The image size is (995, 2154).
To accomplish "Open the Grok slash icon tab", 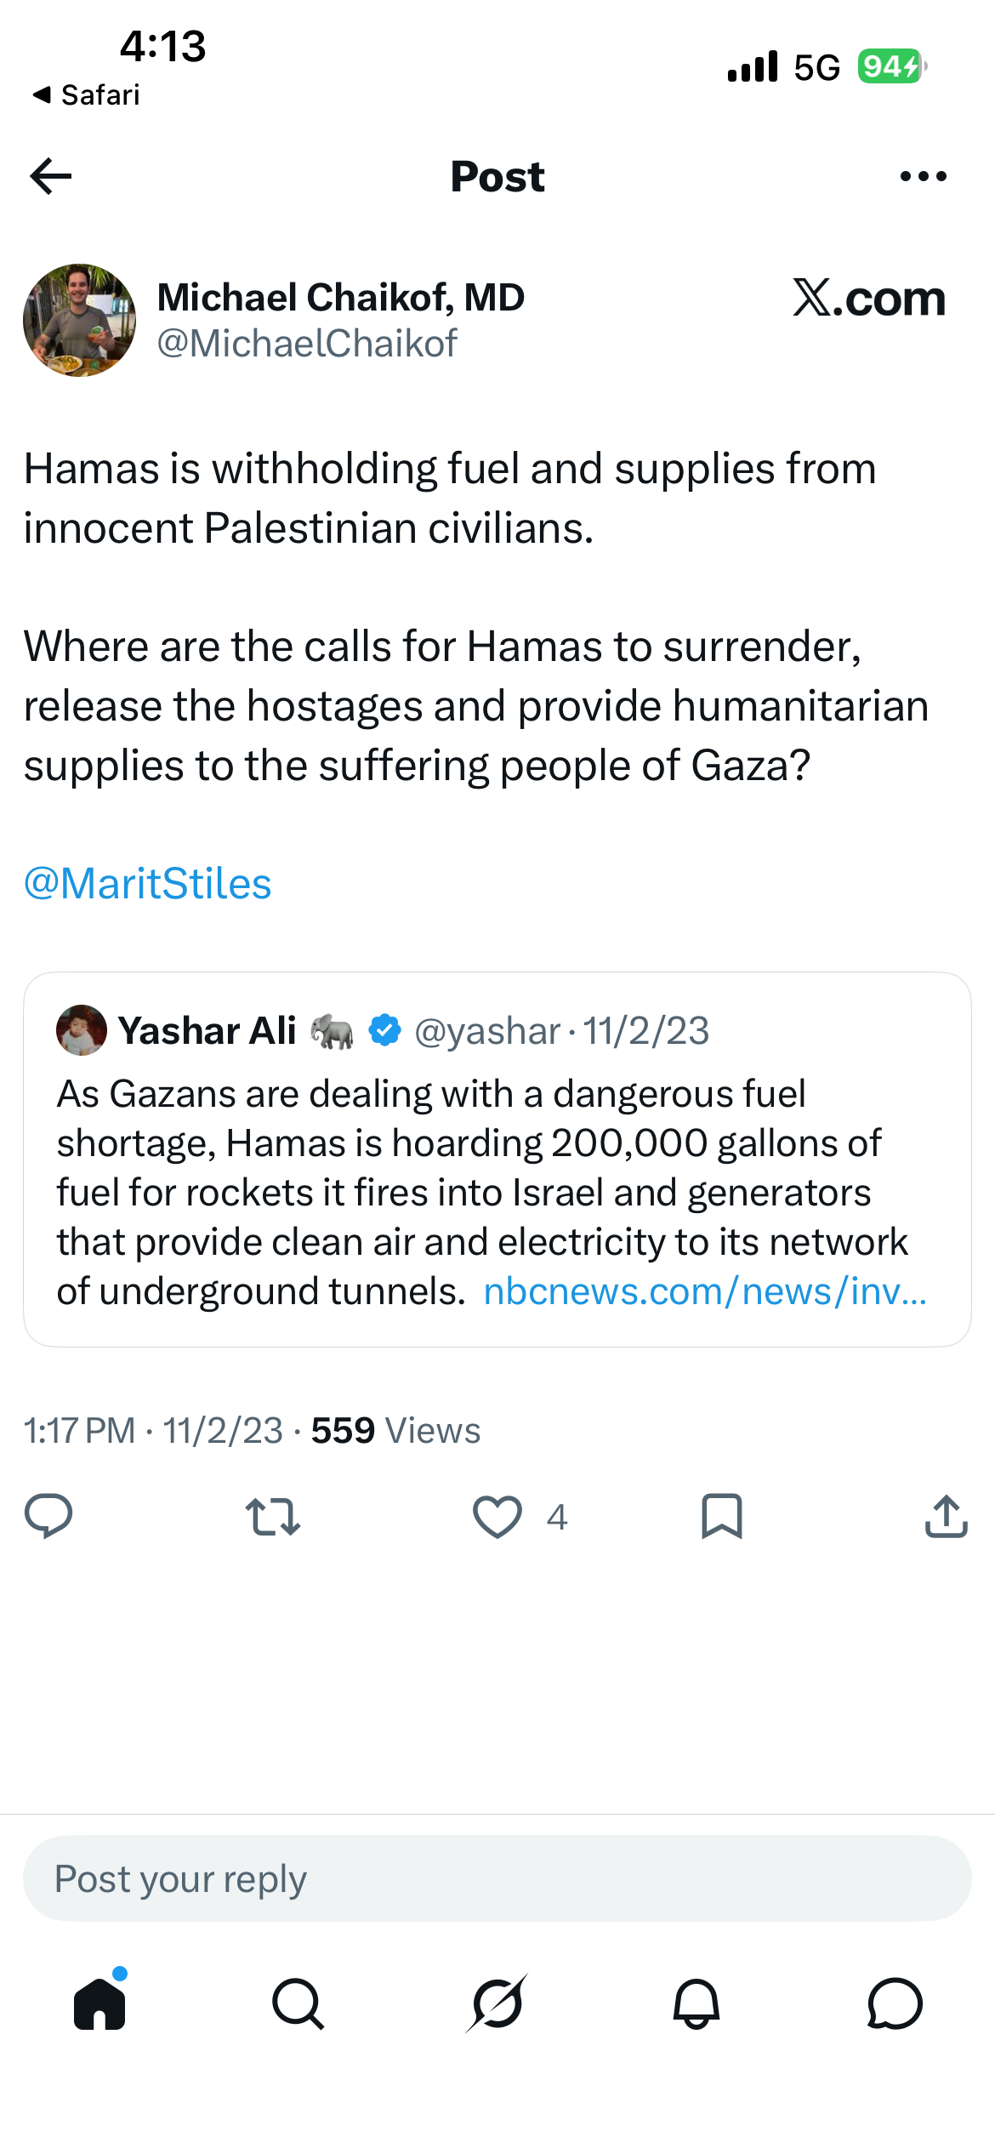I will coord(497,2003).
